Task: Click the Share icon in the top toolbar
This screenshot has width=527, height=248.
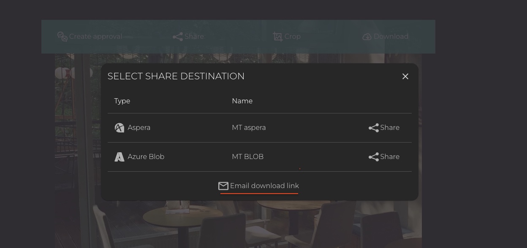Action: click(178, 37)
